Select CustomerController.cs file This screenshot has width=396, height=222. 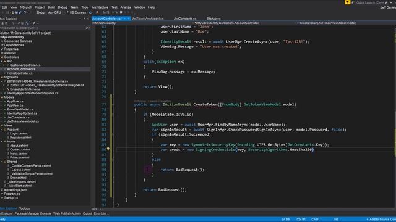pyautogui.click(x=25, y=65)
